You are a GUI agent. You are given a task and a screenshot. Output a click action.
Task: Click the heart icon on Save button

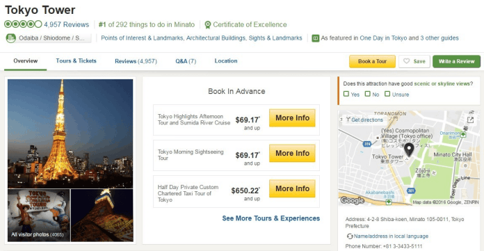pos(407,61)
